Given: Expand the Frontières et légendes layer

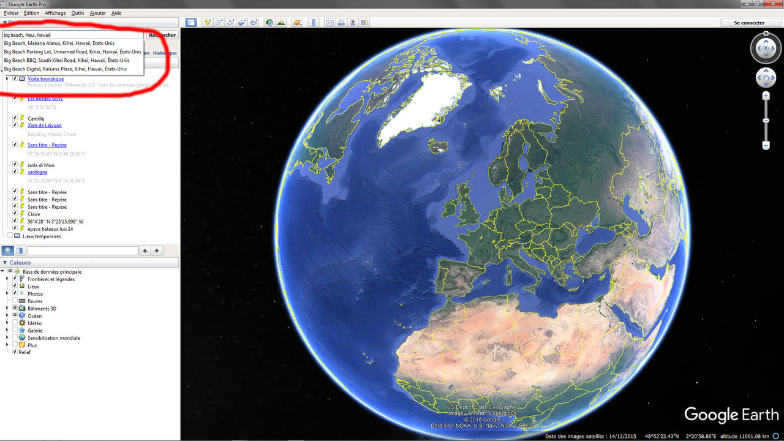Looking at the screenshot, I should [7, 279].
